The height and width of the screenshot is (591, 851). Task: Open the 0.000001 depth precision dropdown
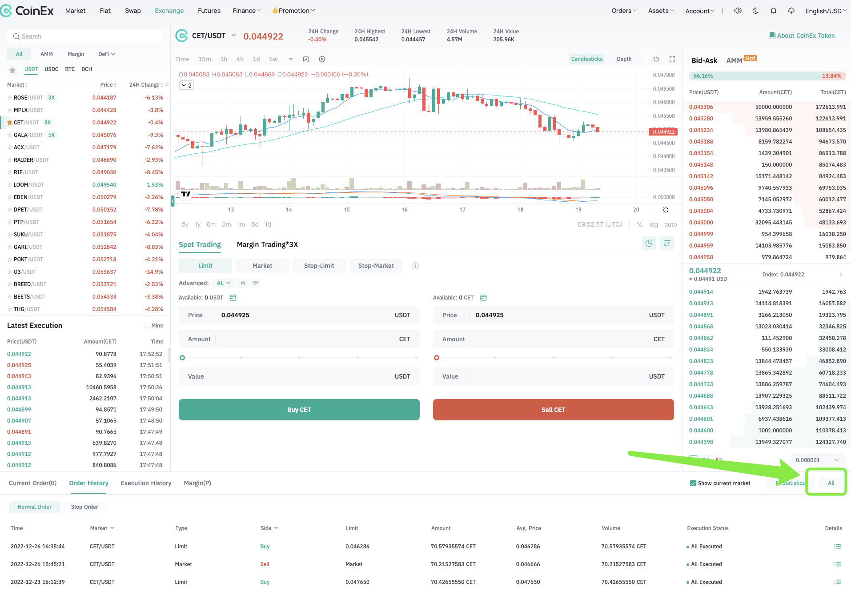(x=818, y=460)
